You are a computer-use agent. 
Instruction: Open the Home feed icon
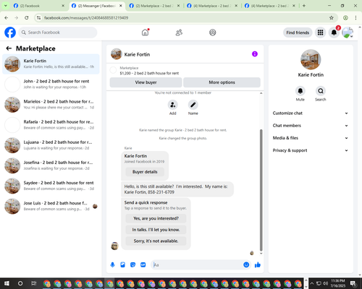pos(145,33)
